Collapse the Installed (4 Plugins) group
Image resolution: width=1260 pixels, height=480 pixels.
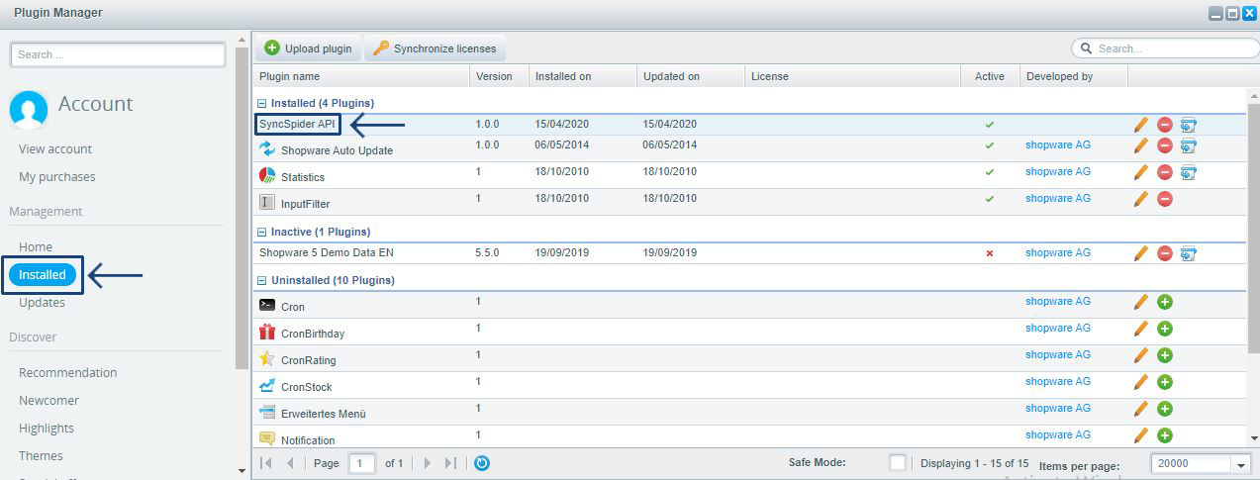click(x=262, y=103)
